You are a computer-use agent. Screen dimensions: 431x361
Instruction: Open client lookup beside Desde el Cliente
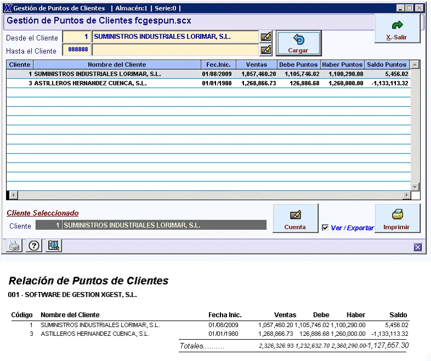click(x=266, y=37)
